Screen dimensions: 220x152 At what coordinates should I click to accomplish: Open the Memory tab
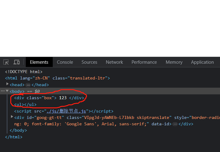coord(174,62)
